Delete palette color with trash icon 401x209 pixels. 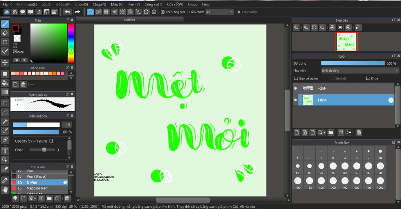(x=23, y=84)
